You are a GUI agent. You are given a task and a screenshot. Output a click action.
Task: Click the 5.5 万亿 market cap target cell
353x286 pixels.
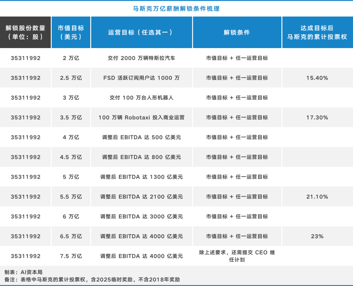[x=71, y=197]
